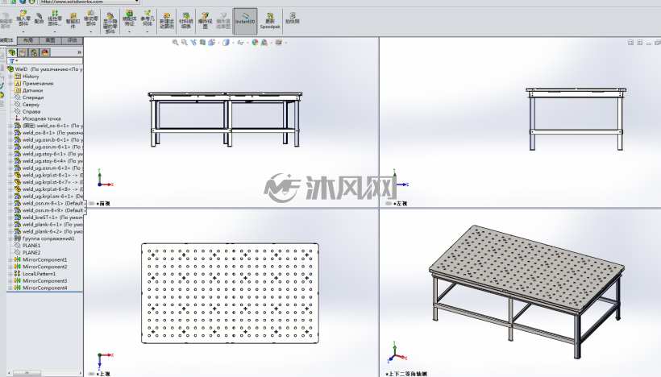Open Bill of Materials (材料明细表) tool
This screenshot has width=661, height=377.
tap(186, 21)
